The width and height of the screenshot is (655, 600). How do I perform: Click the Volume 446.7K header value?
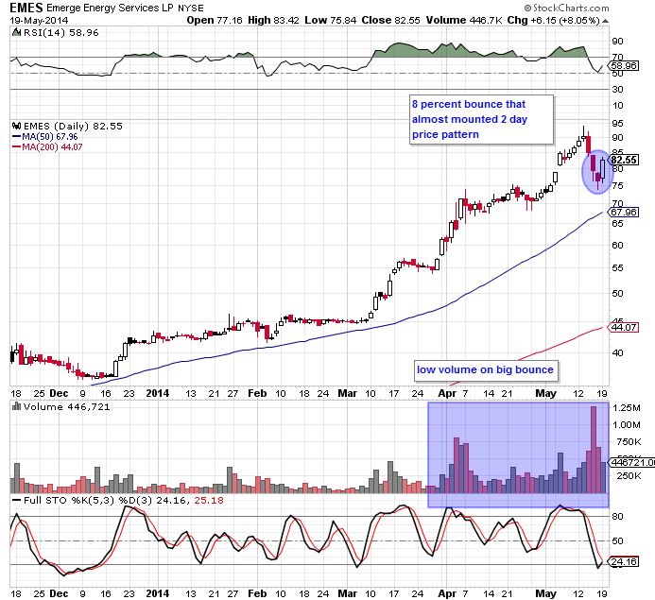(464, 20)
